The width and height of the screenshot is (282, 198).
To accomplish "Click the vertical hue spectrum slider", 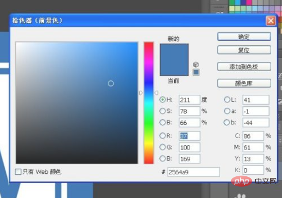I will [x=149, y=103].
